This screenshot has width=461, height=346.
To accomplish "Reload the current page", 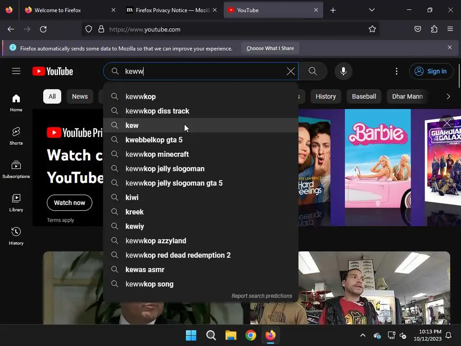I will 43,29.
